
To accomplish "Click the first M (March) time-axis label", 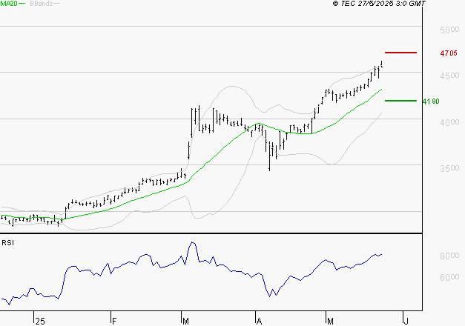I will tap(185, 322).
